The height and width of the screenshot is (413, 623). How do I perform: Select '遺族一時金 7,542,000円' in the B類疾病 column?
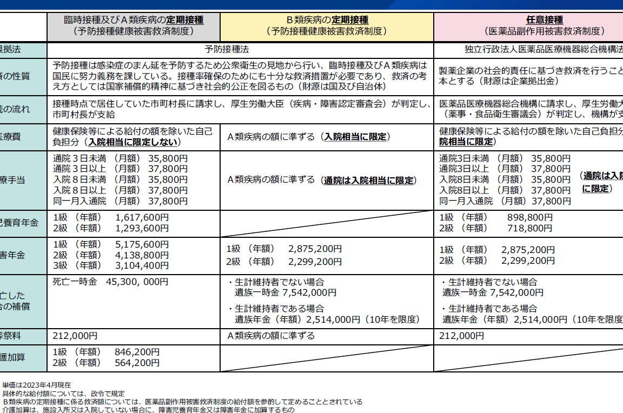(x=286, y=292)
